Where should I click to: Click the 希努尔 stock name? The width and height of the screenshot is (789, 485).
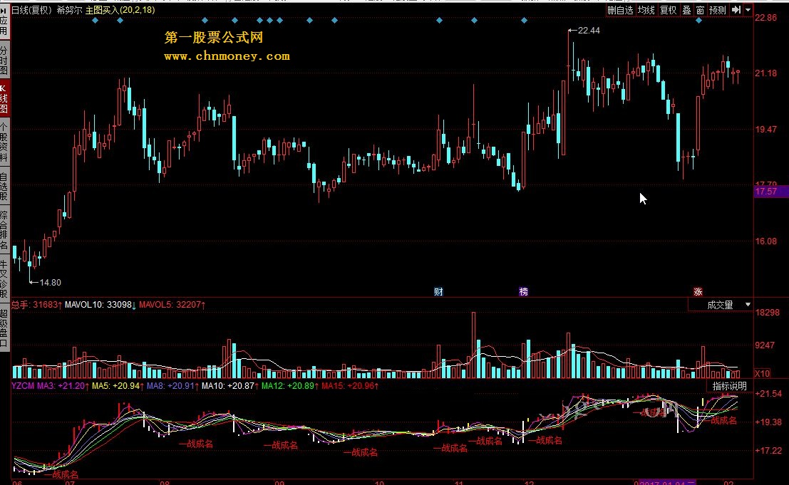69,10
